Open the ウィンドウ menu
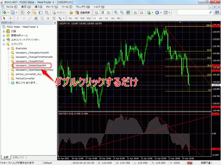This screenshot has height=165, width=221. pos(83,7)
